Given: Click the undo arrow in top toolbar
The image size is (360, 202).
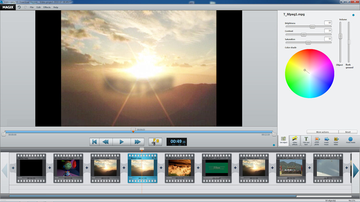Looking at the screenshot, I should point(19,7).
